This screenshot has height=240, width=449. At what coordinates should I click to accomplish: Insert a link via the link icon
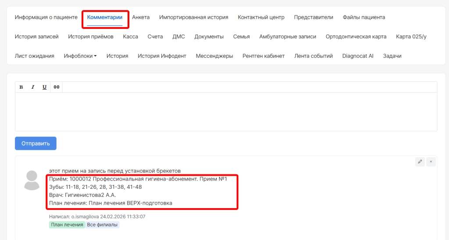(x=56, y=87)
